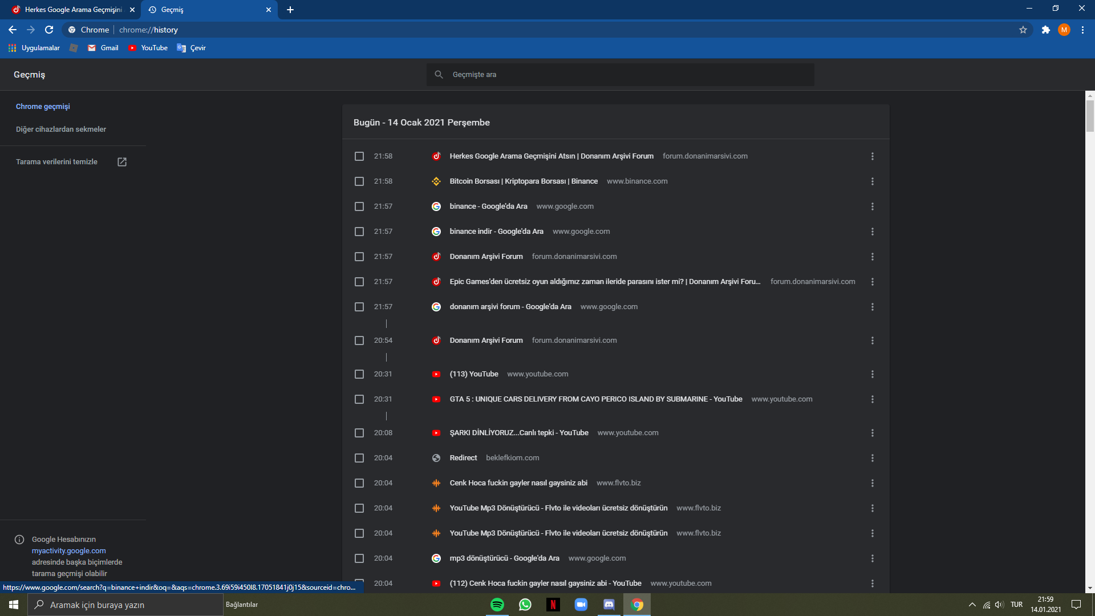Open a new tab with plus button
The width and height of the screenshot is (1095, 616).
click(x=290, y=10)
